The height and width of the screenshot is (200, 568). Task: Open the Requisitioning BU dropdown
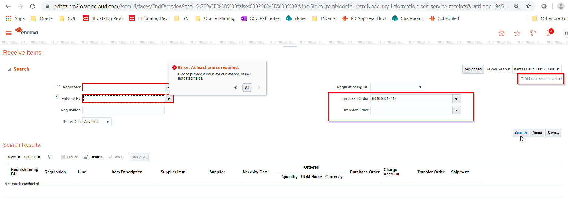[397, 87]
